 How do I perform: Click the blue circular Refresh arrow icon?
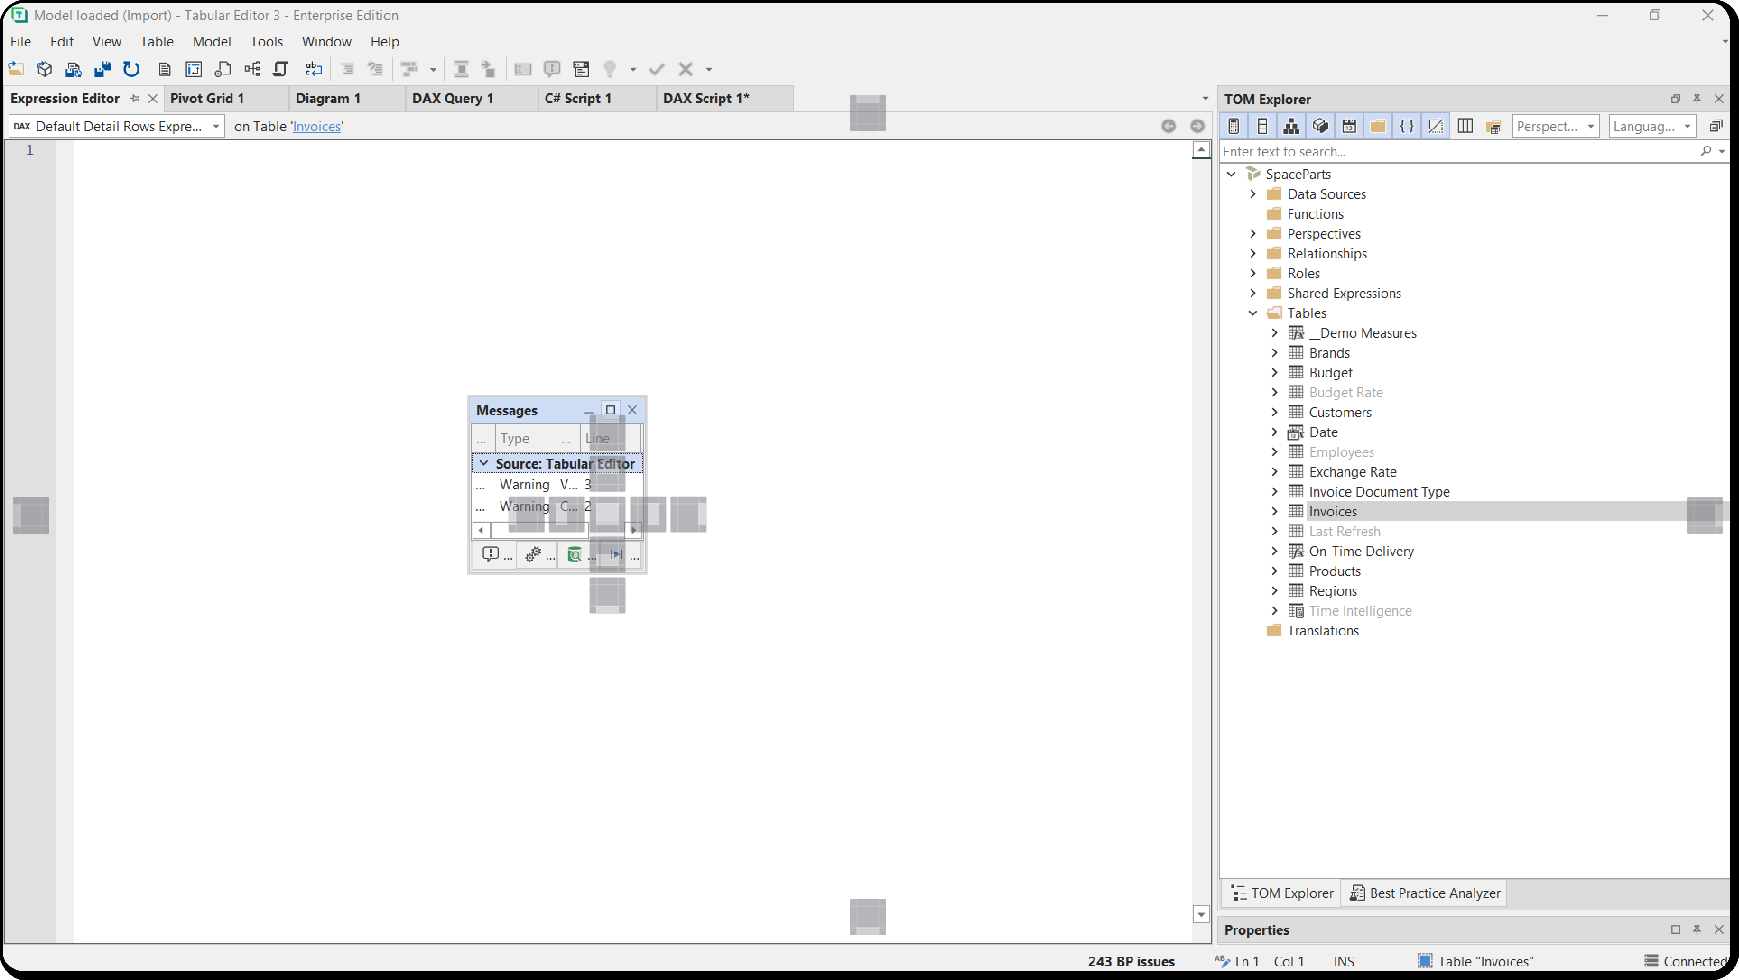click(x=131, y=69)
